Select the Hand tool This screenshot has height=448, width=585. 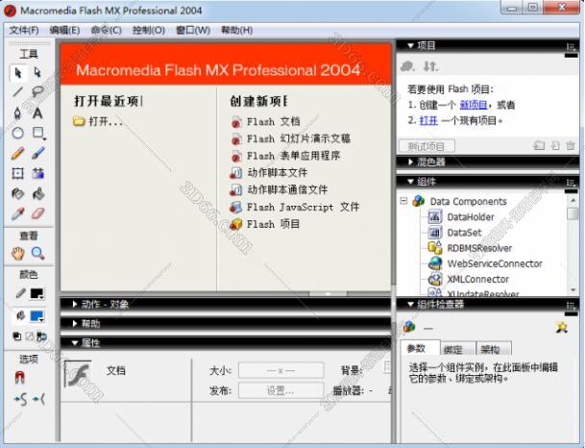click(18, 254)
